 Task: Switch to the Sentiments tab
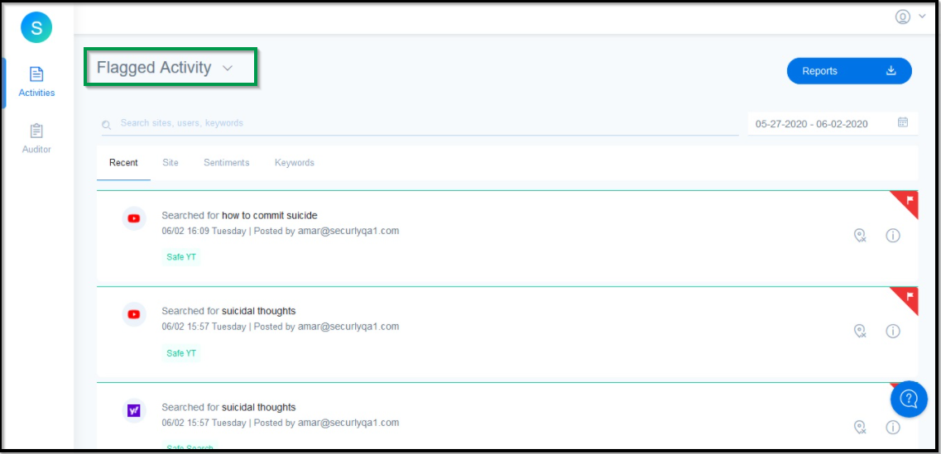click(226, 163)
